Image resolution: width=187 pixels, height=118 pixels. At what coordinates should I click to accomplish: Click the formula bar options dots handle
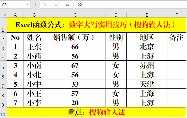[35, 5]
